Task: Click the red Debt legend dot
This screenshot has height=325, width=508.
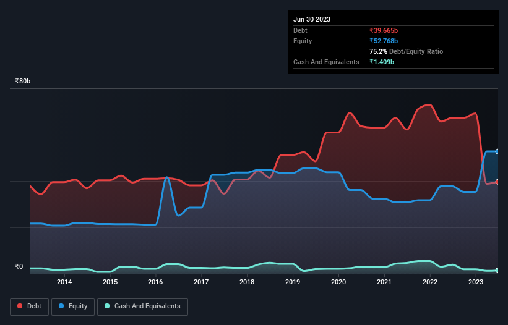Action: (x=20, y=306)
